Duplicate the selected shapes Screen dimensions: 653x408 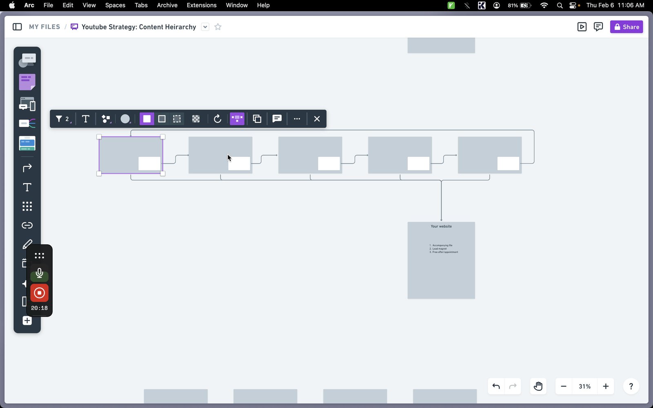coord(257,119)
